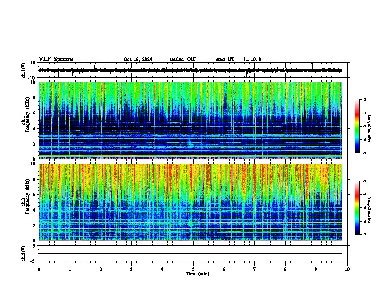Click the "Time (min)" x-axis label
The width and height of the screenshot is (391, 302).
coord(197,274)
